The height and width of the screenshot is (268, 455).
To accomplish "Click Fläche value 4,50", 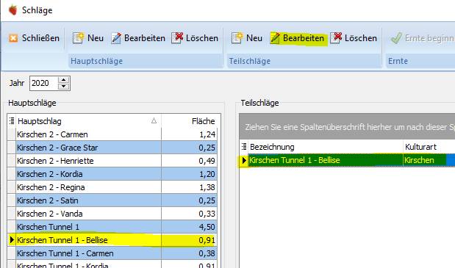I will click(207, 227).
